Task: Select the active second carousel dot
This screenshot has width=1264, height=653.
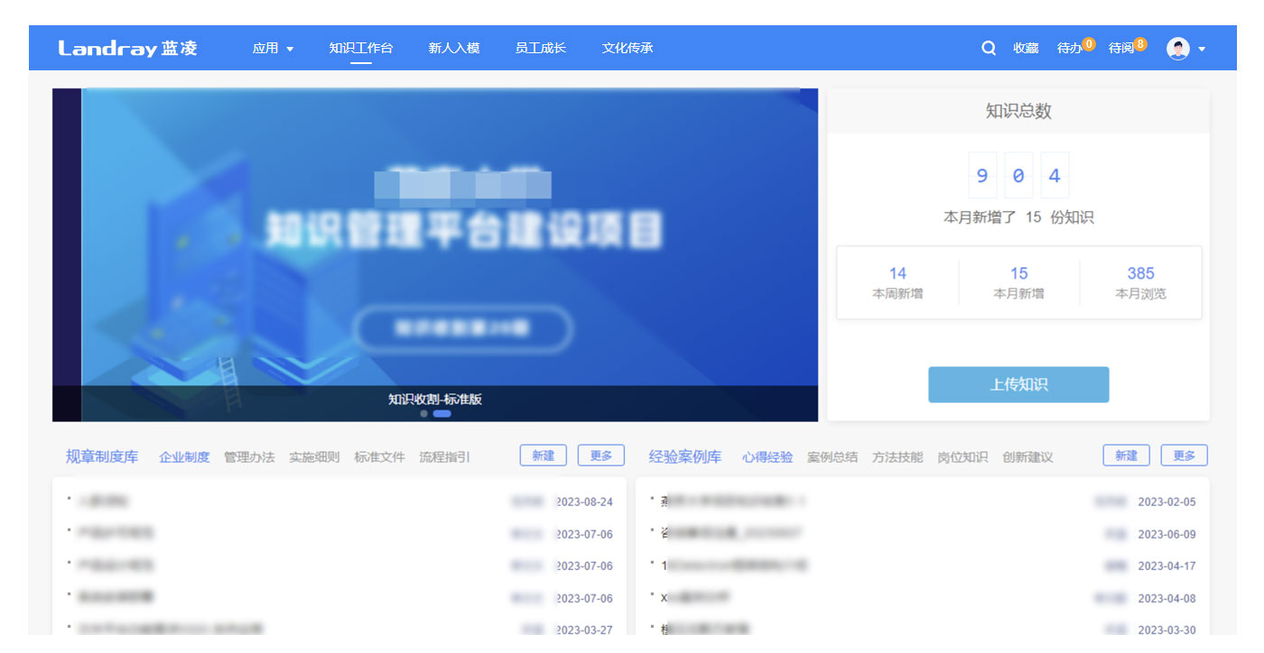Action: [x=442, y=414]
